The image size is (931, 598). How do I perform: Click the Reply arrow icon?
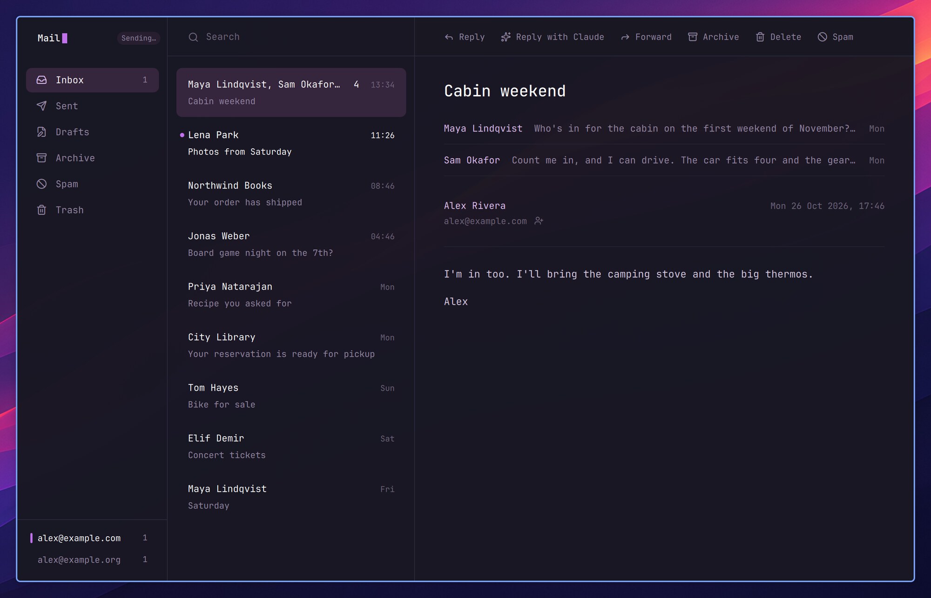pos(449,37)
